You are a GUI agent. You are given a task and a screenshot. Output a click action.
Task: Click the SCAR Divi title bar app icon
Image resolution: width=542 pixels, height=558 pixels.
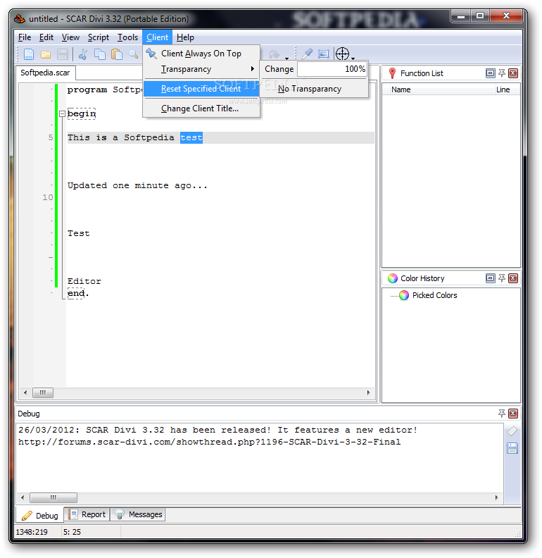(x=20, y=18)
